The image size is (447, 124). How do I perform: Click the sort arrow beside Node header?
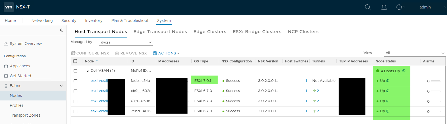coord(97,61)
